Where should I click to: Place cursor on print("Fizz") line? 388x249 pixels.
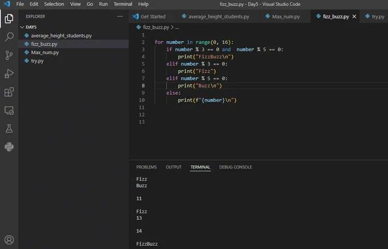[197, 71]
